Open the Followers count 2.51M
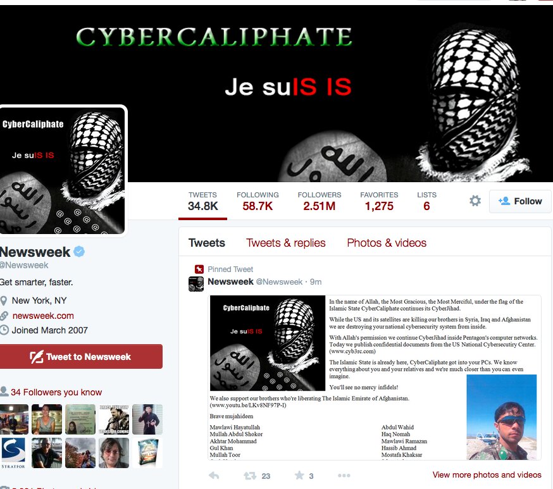Image resolution: width=553 pixels, height=489 pixels. [x=319, y=201]
